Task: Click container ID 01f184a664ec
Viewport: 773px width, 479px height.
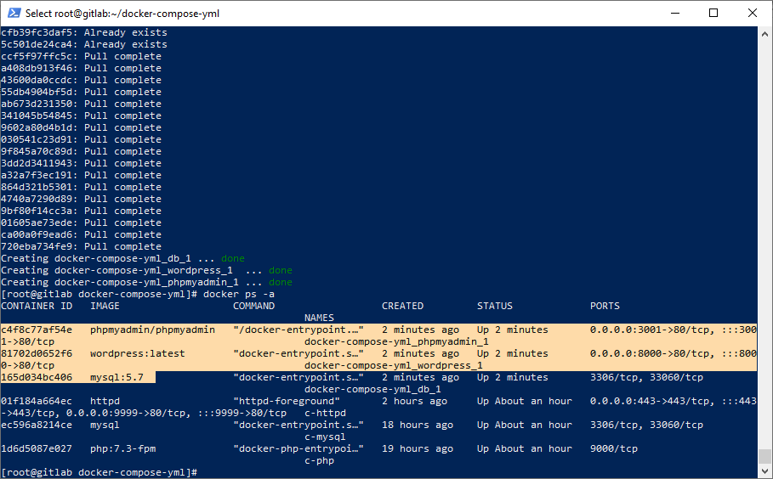Action: point(37,401)
